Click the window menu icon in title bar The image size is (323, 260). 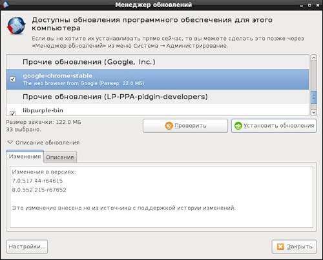(5, 5)
